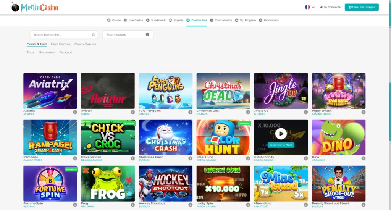Open the French flag language selector
The height and width of the screenshot is (210, 391).
[310, 7]
